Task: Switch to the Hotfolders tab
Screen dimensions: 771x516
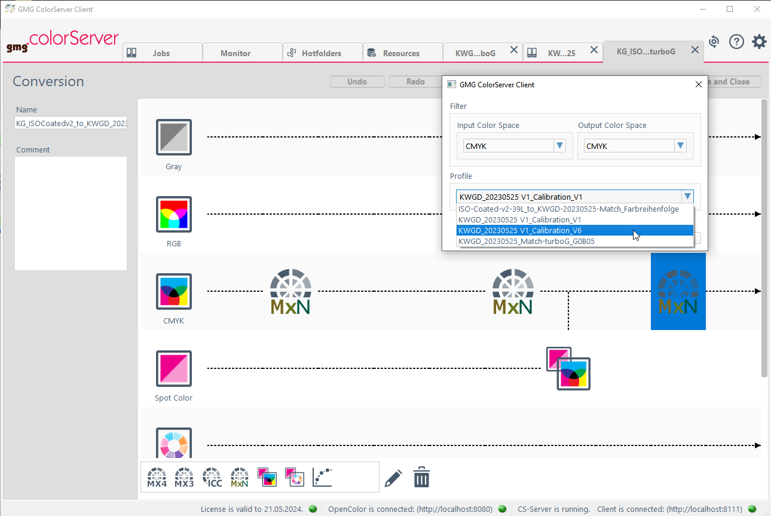Action: click(323, 53)
